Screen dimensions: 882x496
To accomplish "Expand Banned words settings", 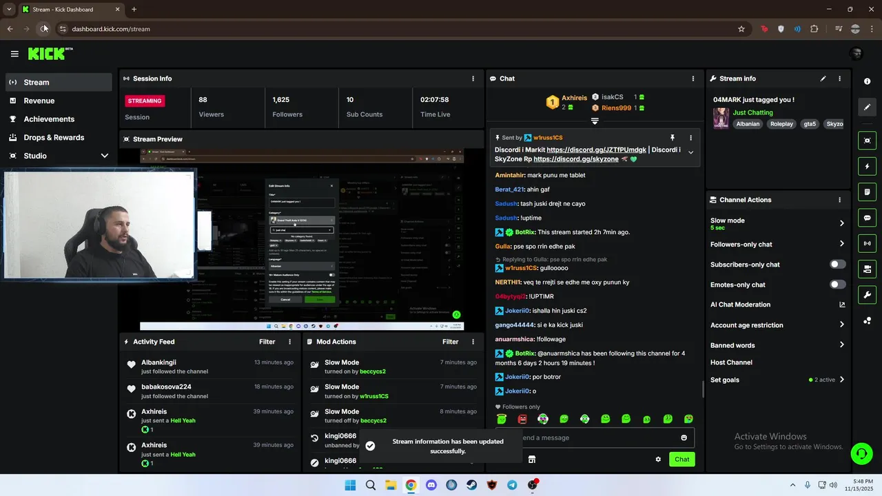I will pos(842,345).
